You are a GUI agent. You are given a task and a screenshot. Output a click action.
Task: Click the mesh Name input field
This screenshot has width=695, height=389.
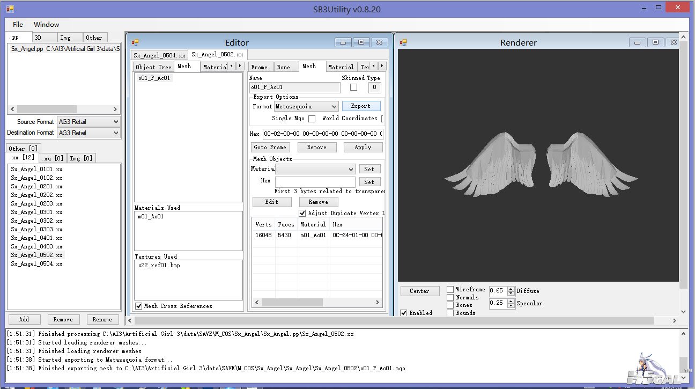click(x=295, y=87)
